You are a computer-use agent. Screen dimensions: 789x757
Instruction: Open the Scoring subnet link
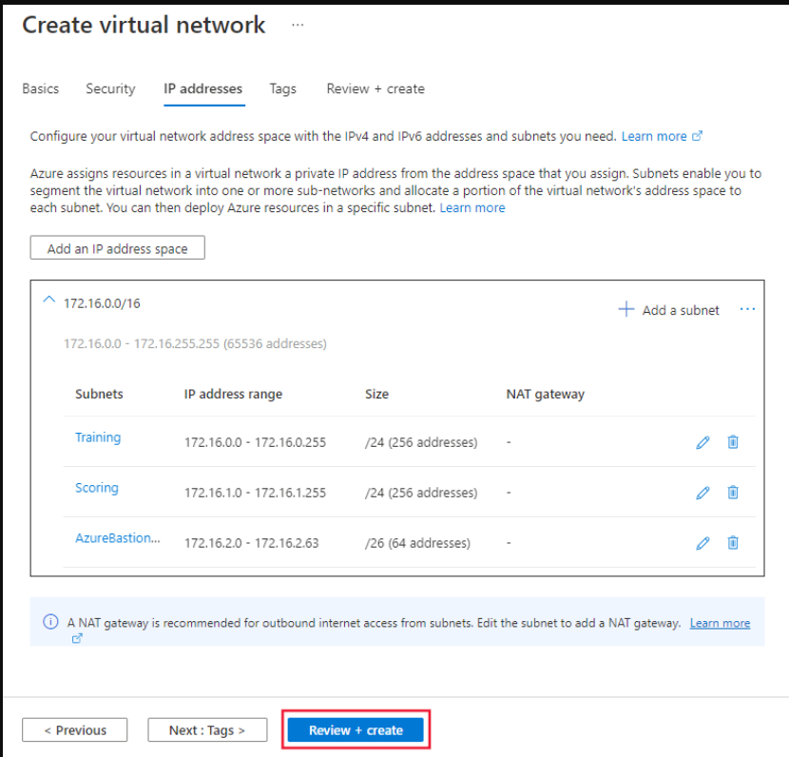coord(97,488)
